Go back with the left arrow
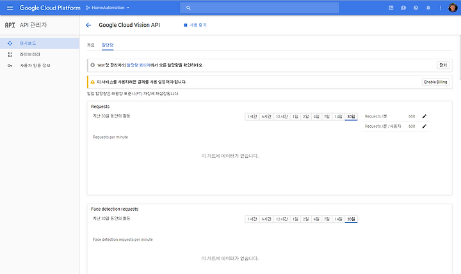The height and width of the screenshot is (274, 461). (x=88, y=26)
